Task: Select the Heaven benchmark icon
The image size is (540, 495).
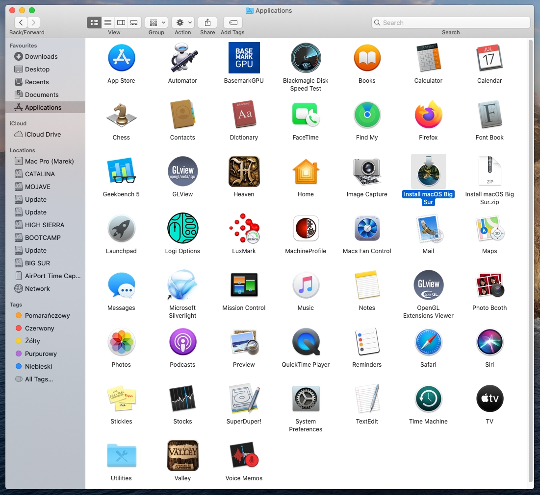Action: tap(244, 171)
